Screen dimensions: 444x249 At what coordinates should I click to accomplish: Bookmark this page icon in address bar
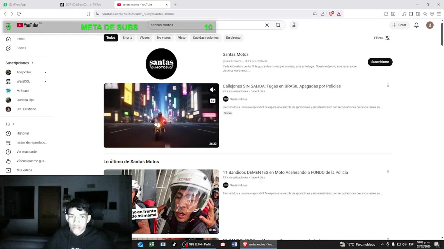[88, 14]
